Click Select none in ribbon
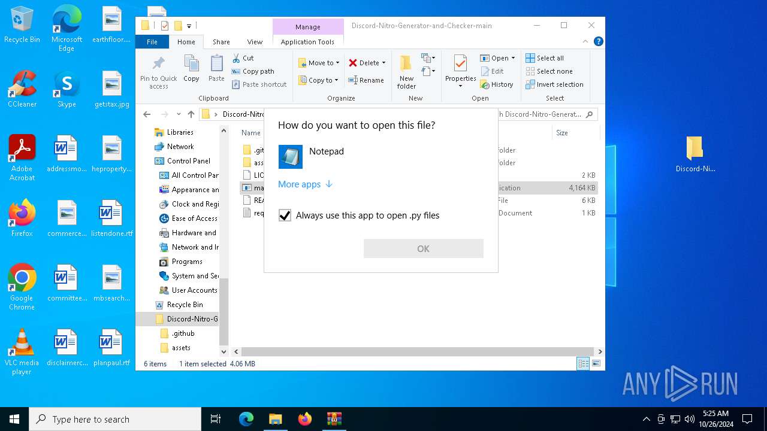Screen dimensions: 767x431 (549, 71)
